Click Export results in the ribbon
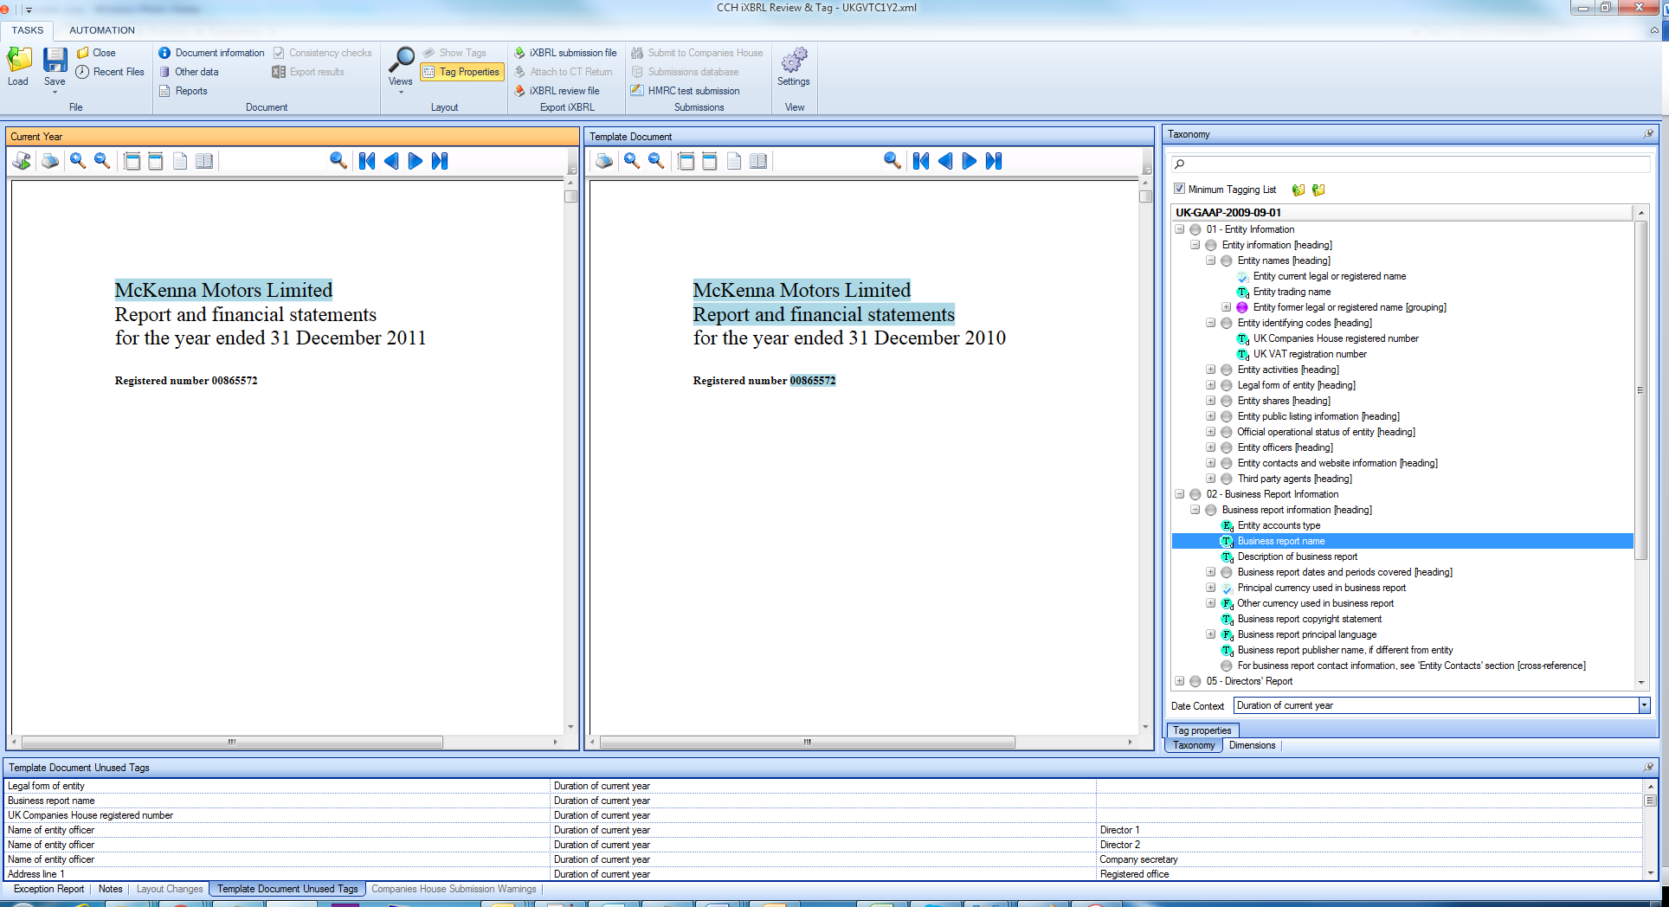The image size is (1669, 907). coord(308,72)
